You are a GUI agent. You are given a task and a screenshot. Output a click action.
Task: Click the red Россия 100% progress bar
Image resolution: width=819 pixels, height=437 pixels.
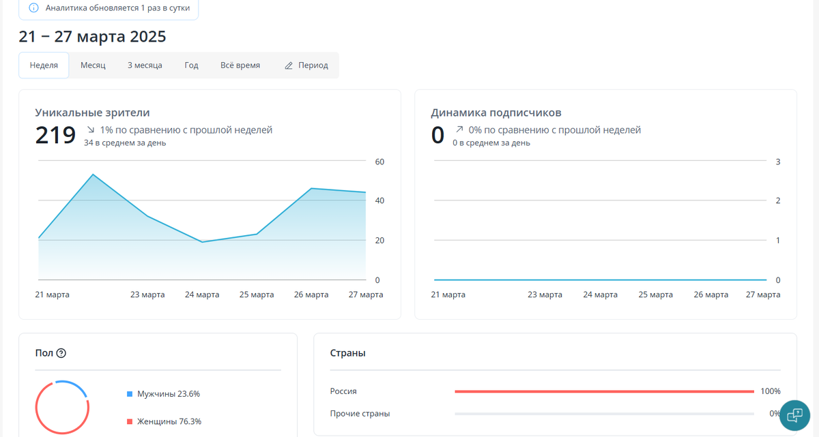(x=604, y=391)
